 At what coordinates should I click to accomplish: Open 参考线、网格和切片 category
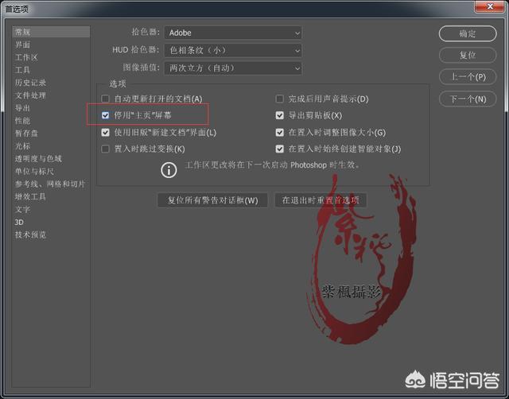click(x=50, y=184)
